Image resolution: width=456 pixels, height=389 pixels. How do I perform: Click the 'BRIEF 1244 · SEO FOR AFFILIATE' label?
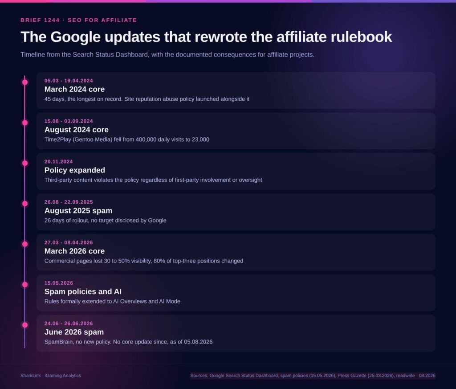point(78,20)
